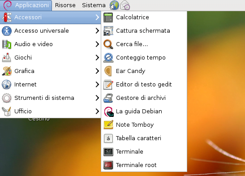Click the Ear Candy icon
Screen dimensions: 245x176
(108, 71)
